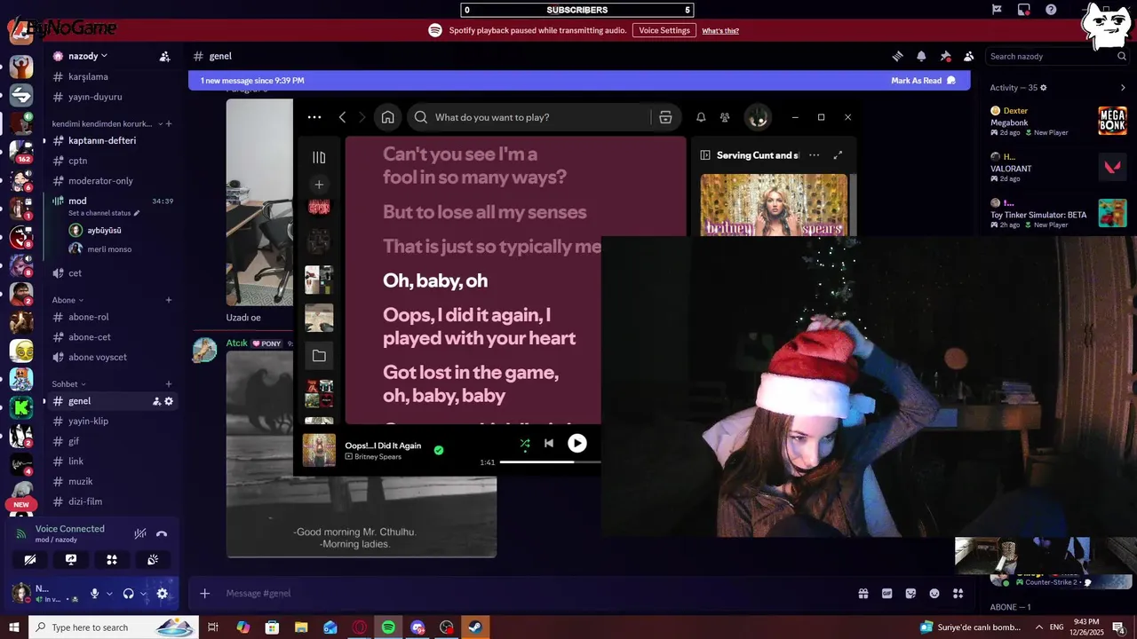
Task: Collapse the Sohbet category
Action: (x=68, y=384)
